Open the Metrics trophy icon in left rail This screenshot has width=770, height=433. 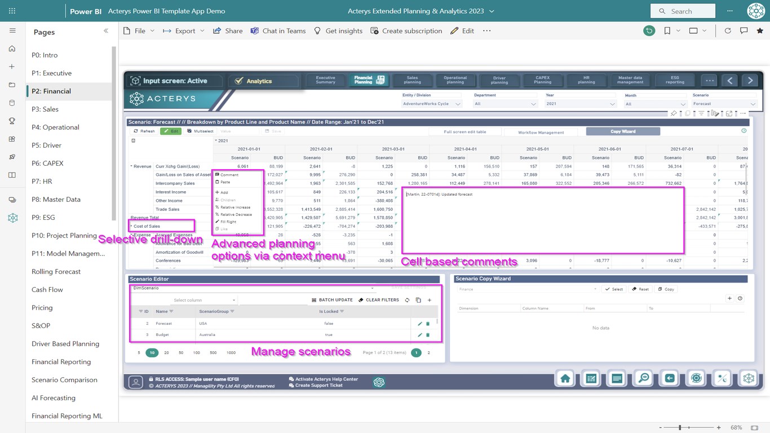(x=12, y=121)
